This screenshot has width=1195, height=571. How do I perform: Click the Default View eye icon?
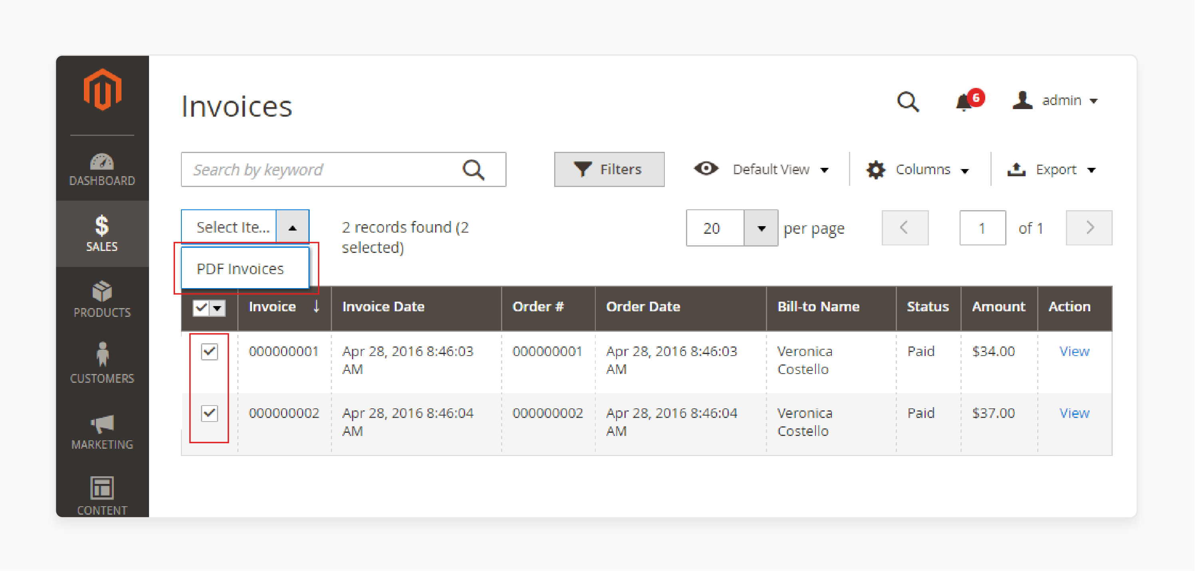tap(706, 168)
